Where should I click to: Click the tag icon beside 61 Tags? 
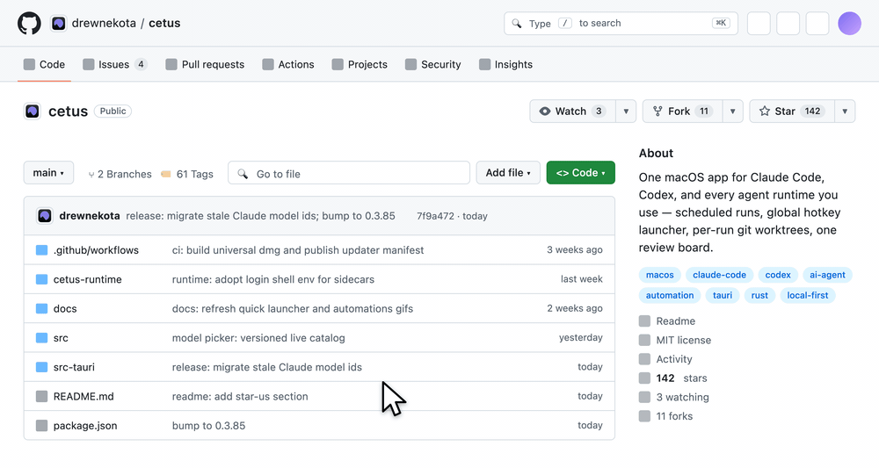tap(166, 174)
